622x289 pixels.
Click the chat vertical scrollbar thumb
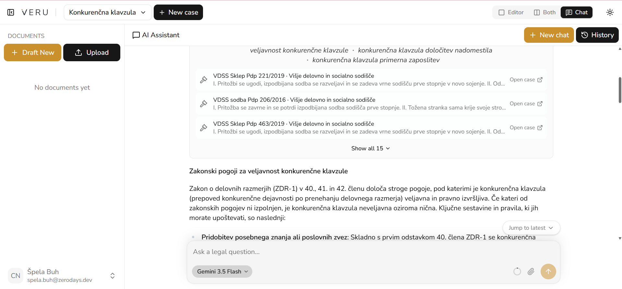click(x=620, y=90)
